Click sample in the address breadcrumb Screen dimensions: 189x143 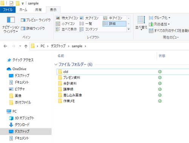pyautogui.click(x=77, y=46)
